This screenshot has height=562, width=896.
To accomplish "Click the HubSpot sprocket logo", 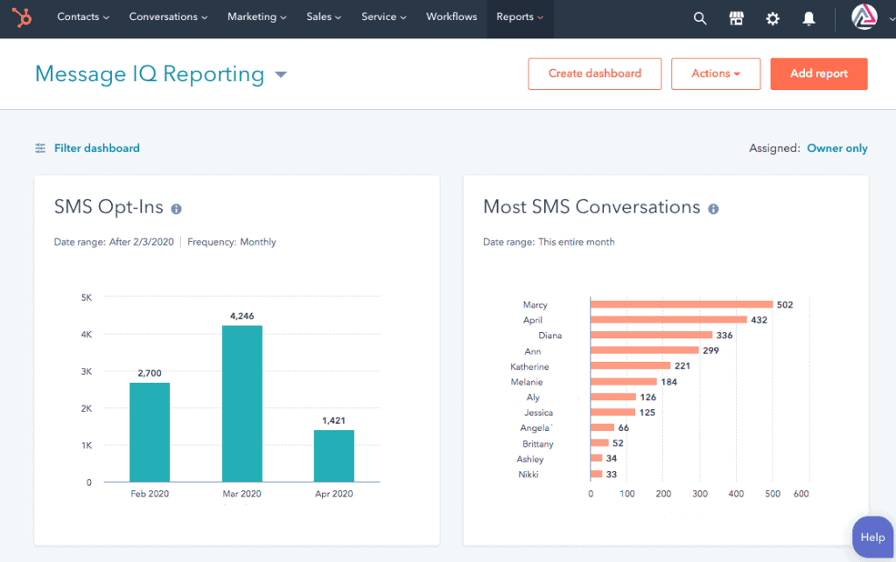I will tap(23, 17).
